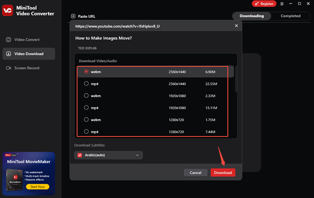314x198 pixels.
Task: Maximize the MiniTool window
Action: 299,4
